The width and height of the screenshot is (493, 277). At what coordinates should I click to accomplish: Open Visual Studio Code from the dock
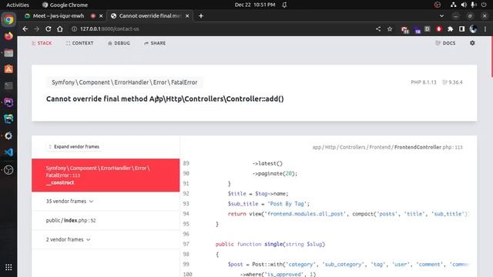pyautogui.click(x=8, y=152)
